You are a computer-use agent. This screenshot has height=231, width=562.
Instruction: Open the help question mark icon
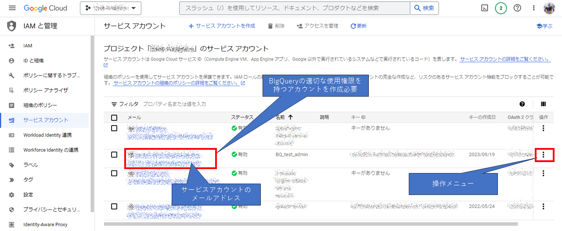point(517,8)
